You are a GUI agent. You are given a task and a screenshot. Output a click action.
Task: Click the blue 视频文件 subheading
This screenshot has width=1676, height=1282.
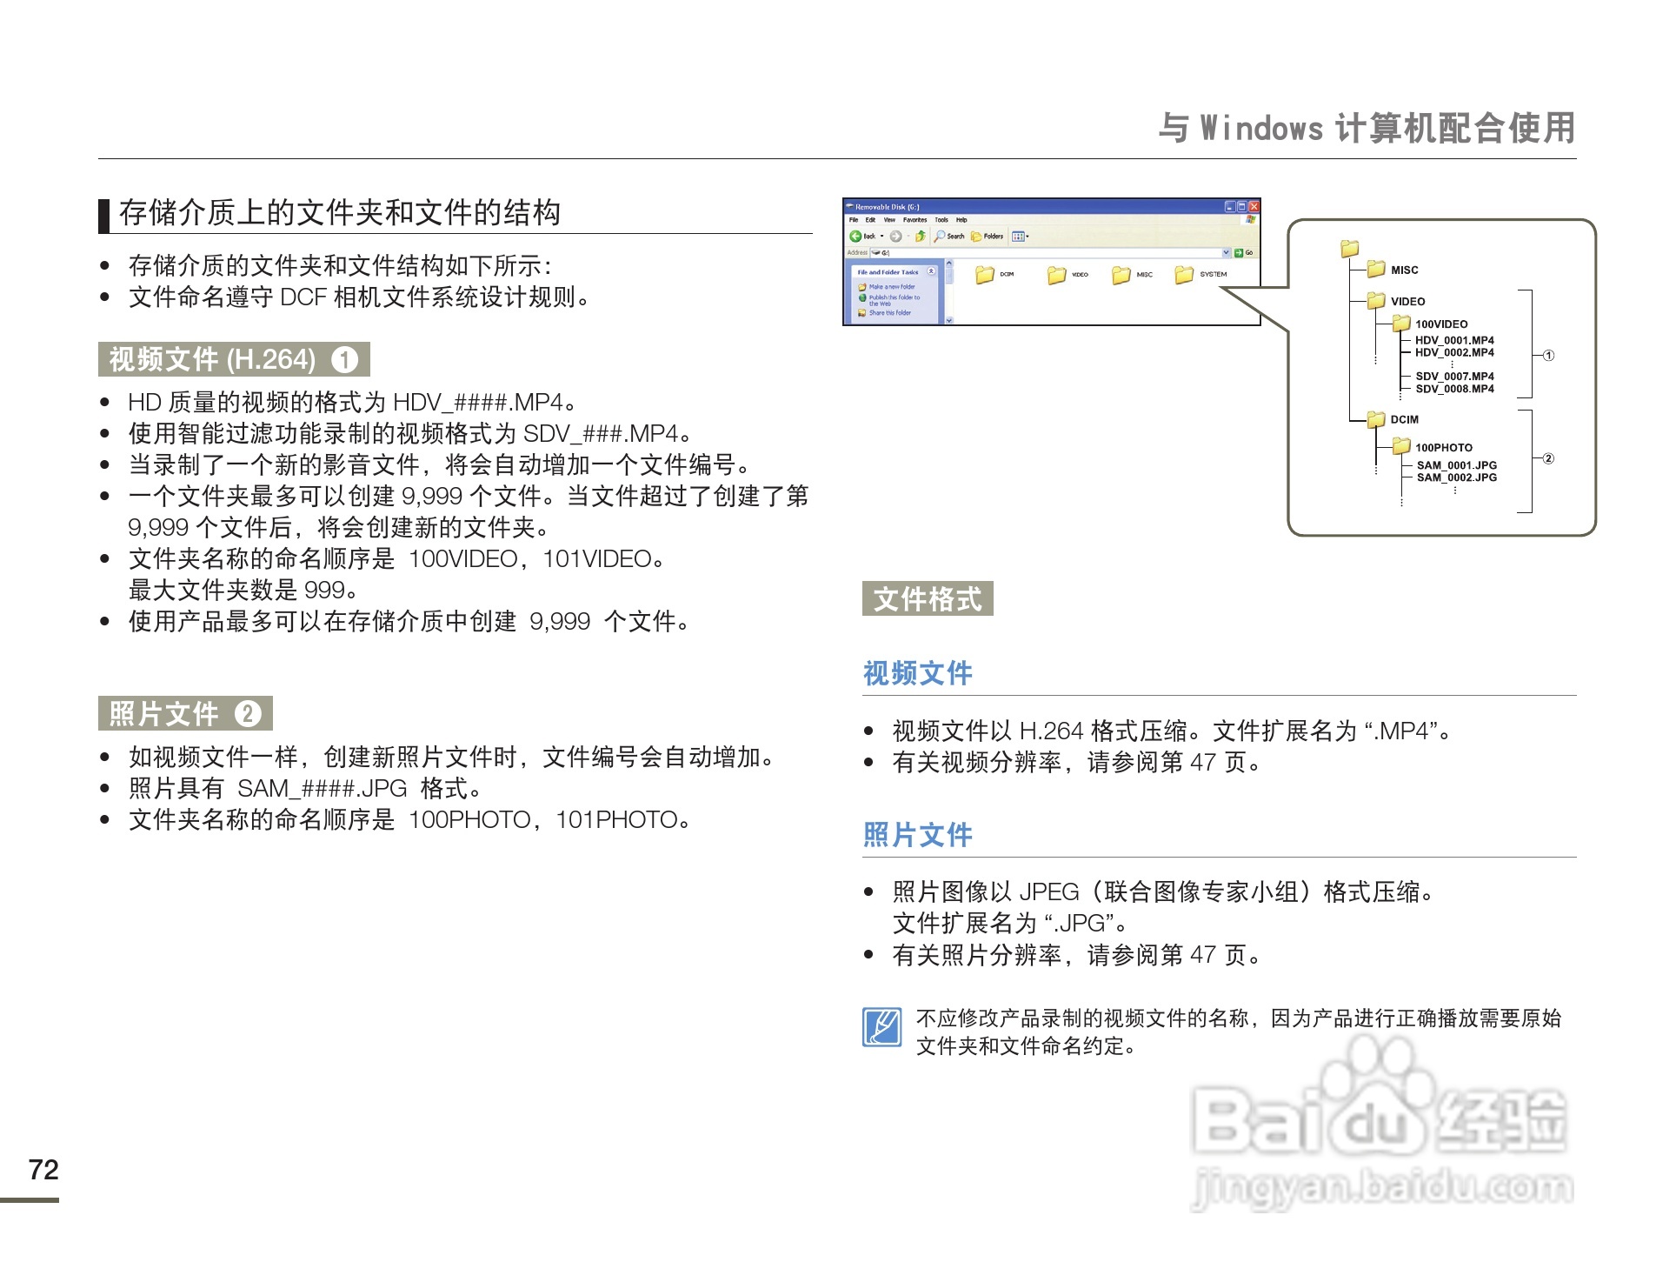click(918, 672)
